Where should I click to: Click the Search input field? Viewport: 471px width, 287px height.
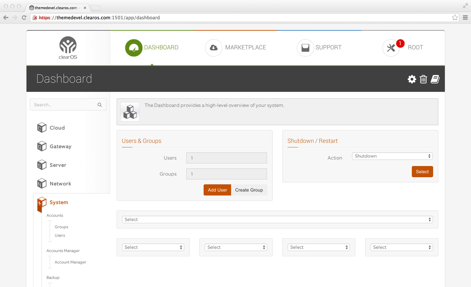68,104
